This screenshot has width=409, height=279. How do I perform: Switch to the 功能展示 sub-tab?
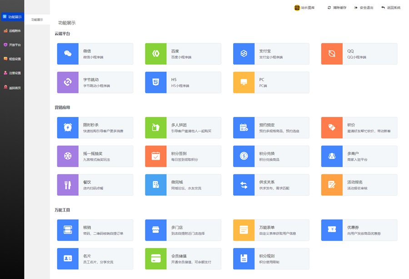(37, 20)
